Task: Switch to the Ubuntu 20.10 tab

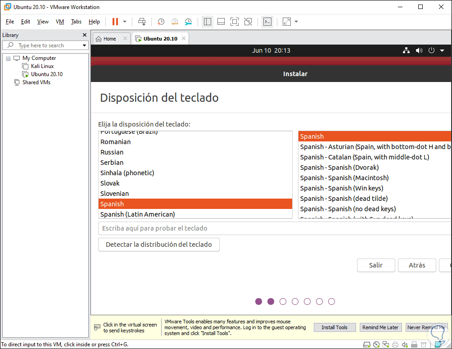Action: 160,39
